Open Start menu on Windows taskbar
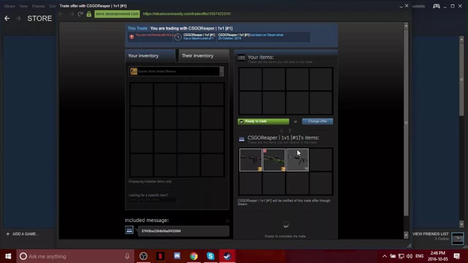 coord(8,256)
